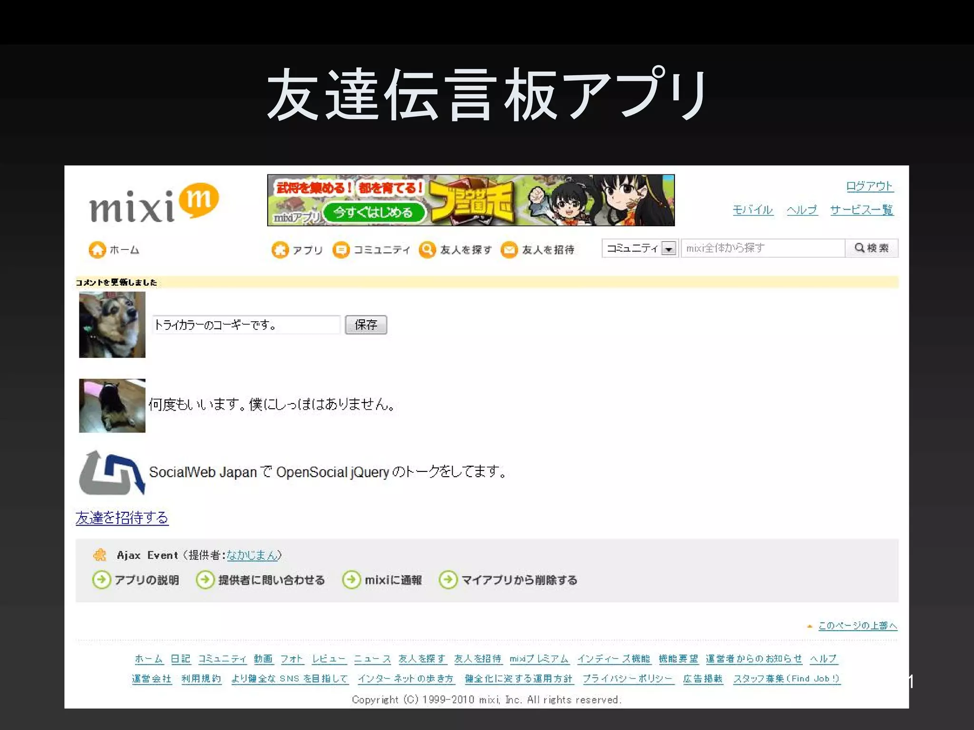Click the footer 広告掲載 link
Screen dimensions: 974x730
703,679
